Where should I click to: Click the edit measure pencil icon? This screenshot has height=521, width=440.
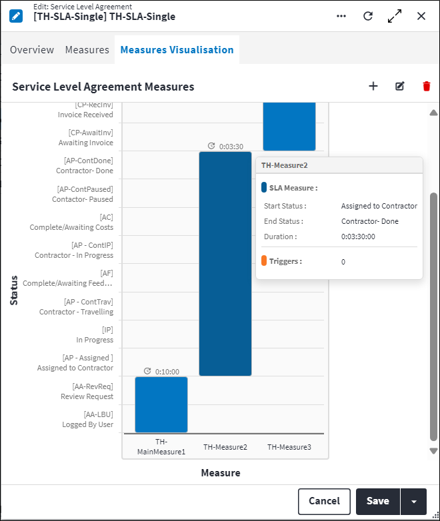pyautogui.click(x=400, y=86)
